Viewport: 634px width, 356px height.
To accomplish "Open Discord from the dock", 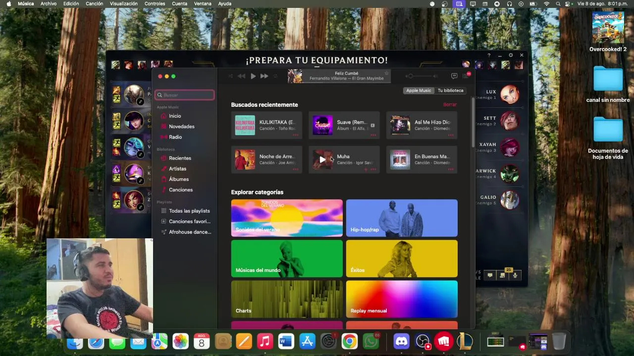I will (x=401, y=341).
